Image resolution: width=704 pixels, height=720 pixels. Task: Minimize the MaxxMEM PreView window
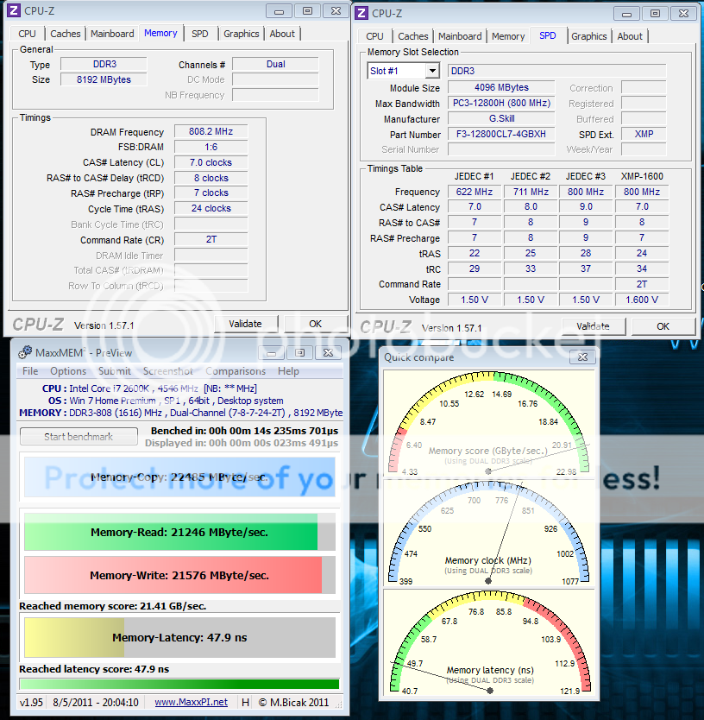coord(272,353)
